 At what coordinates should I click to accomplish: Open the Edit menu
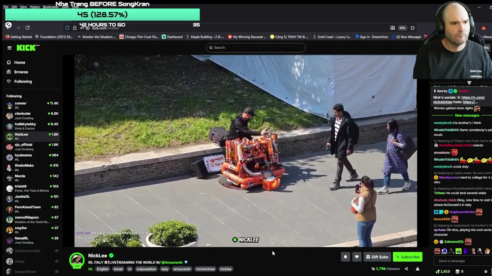click(14, 7)
